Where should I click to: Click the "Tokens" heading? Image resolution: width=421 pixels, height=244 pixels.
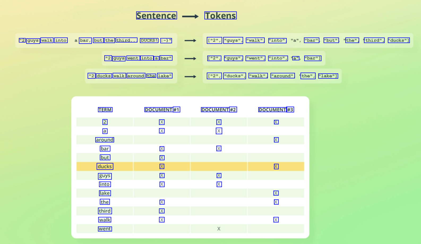click(220, 16)
